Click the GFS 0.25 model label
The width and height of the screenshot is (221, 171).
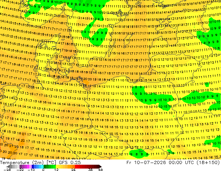(70, 163)
